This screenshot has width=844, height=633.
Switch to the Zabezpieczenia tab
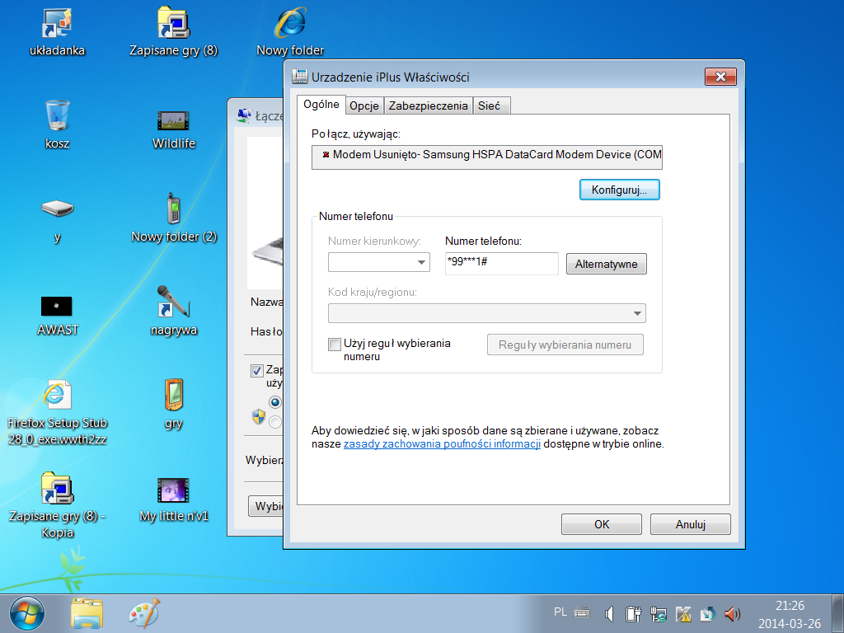click(x=429, y=105)
